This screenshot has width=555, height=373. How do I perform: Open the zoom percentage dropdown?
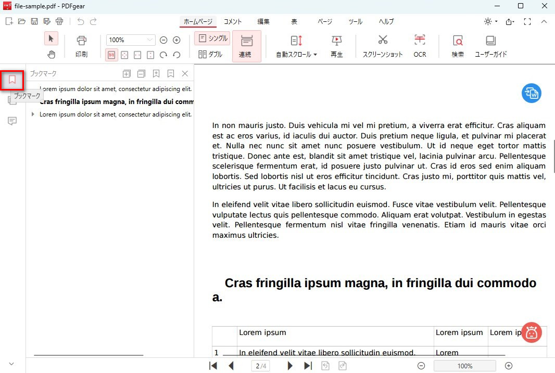click(150, 40)
